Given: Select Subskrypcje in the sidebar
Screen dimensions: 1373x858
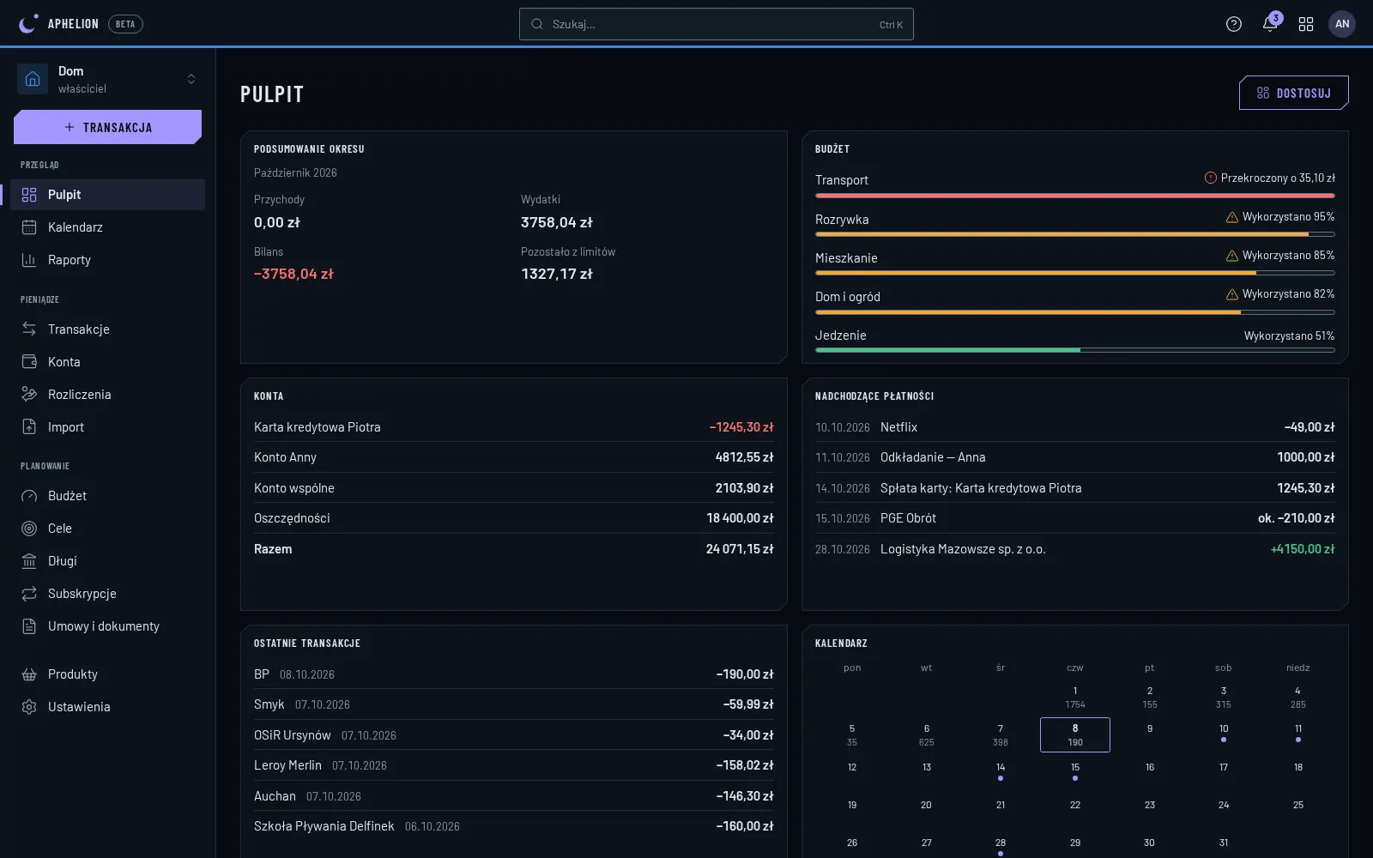Looking at the screenshot, I should (x=107, y=594).
